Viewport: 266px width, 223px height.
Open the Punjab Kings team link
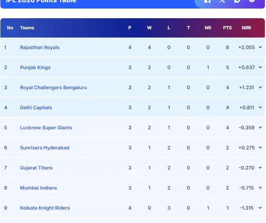(x=35, y=68)
